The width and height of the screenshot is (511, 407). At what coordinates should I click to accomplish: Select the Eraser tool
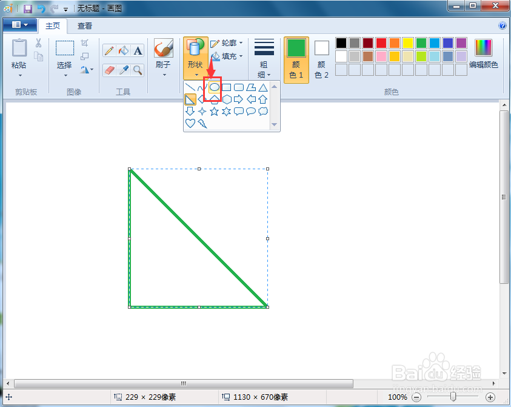tap(110, 70)
